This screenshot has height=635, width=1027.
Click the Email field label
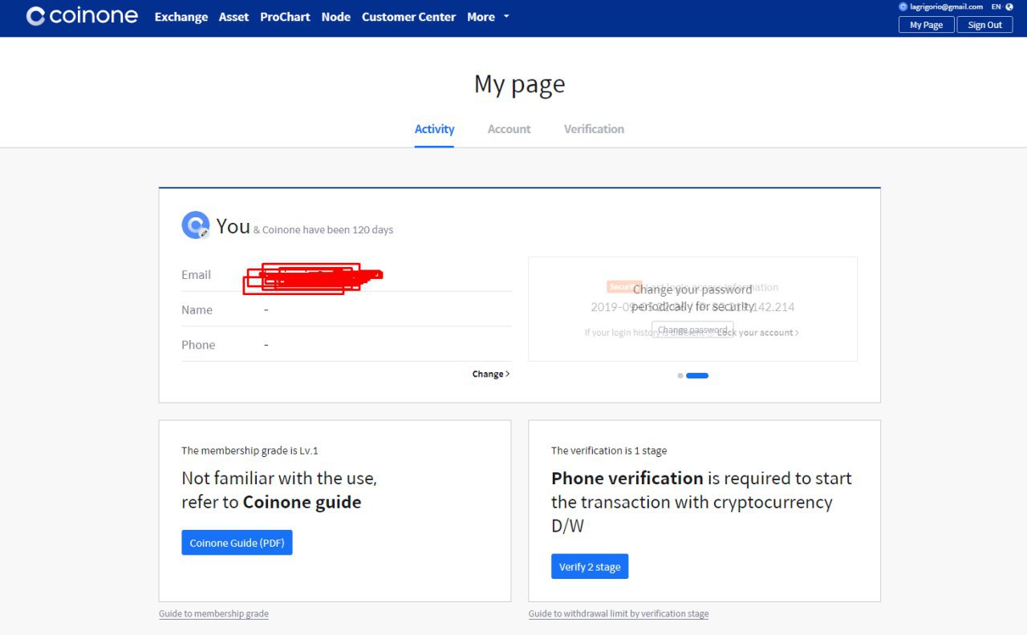[x=196, y=274]
